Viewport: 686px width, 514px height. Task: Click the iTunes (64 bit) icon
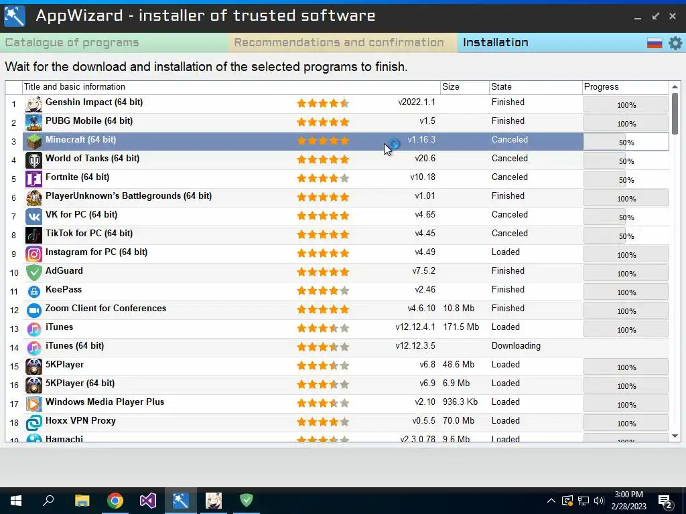click(x=33, y=348)
